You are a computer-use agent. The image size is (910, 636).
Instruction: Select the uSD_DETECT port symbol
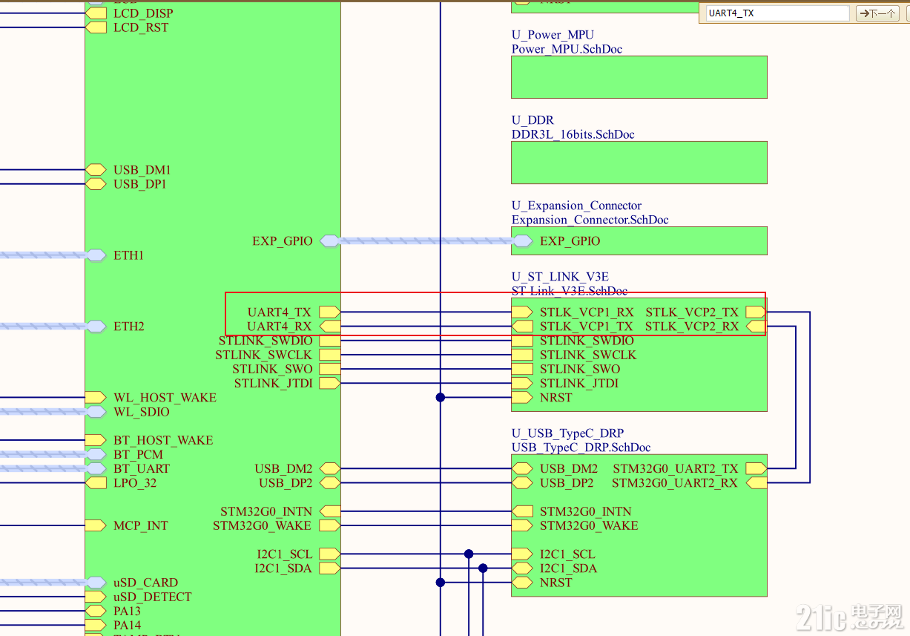(96, 597)
